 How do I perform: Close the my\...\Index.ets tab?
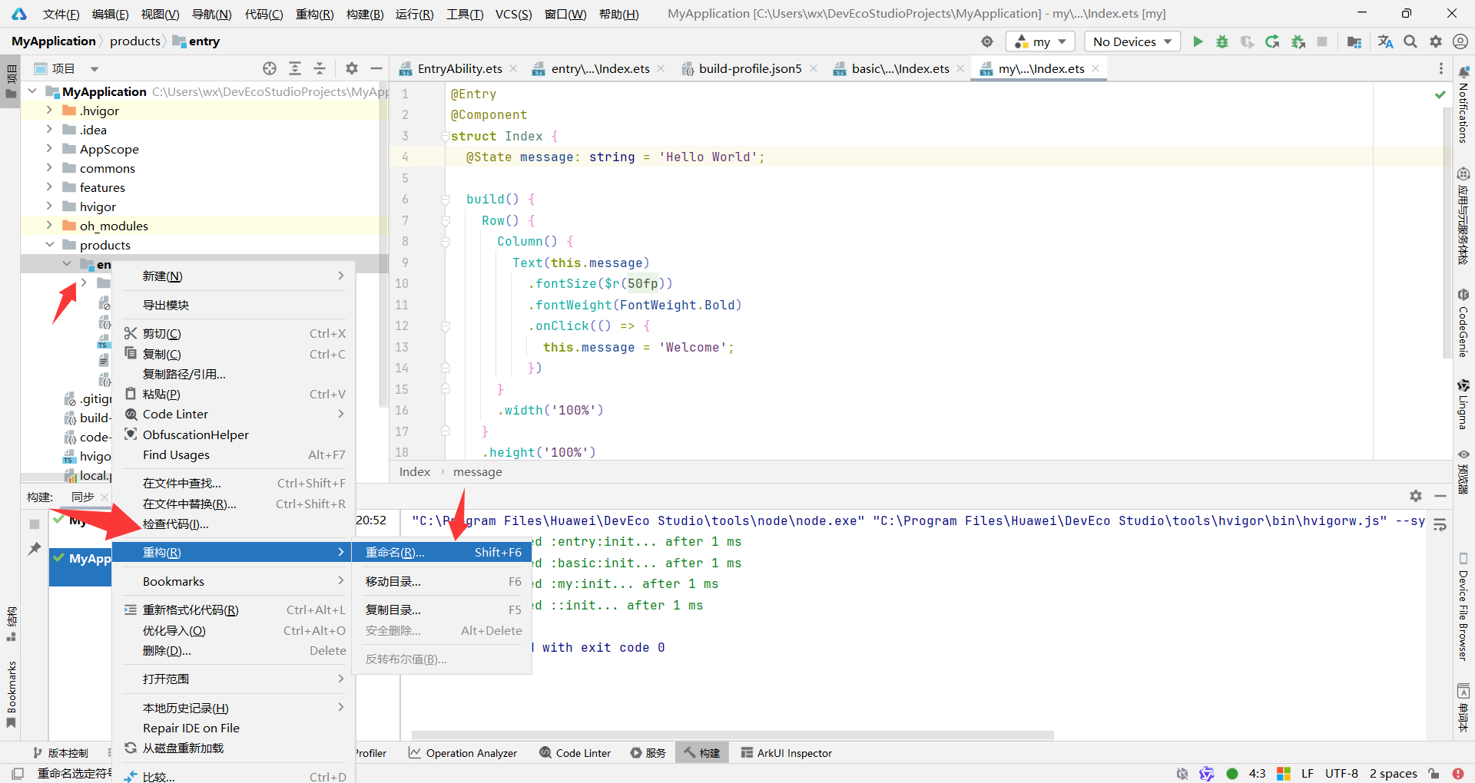1095,68
